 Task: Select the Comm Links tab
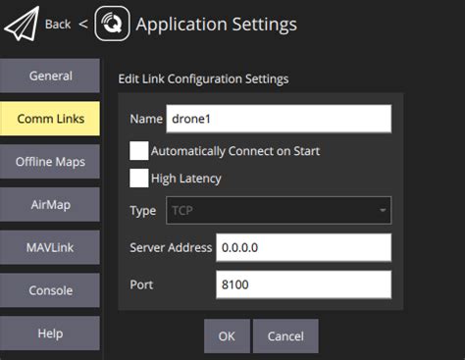(x=50, y=119)
